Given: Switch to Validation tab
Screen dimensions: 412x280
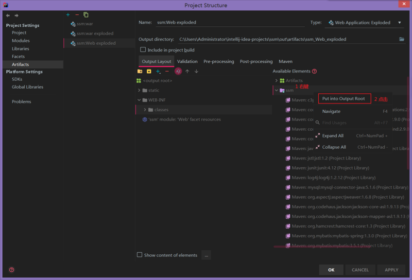Looking at the screenshot, I should [187, 61].
